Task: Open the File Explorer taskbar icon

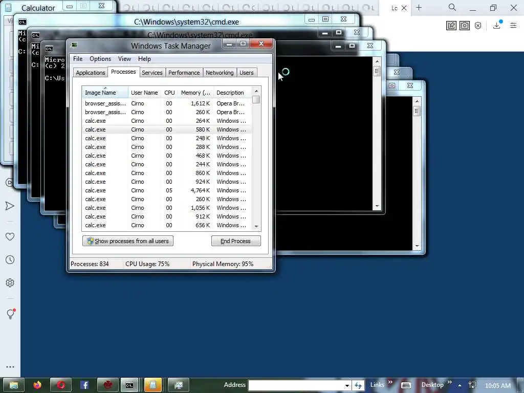Action: [x=14, y=385]
